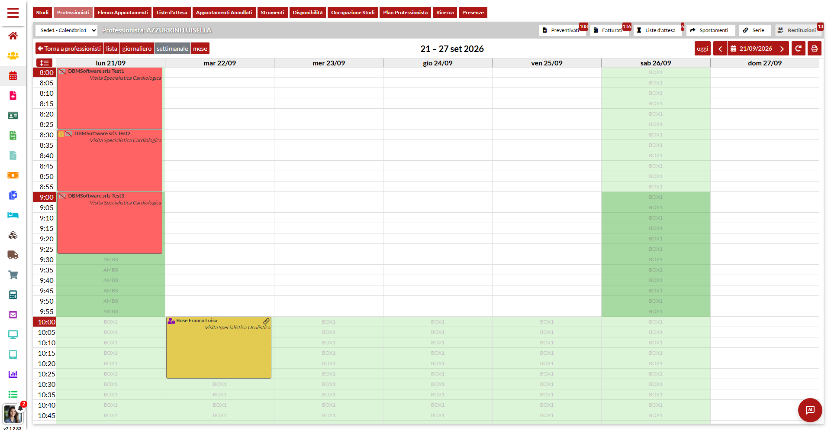The height and width of the screenshot is (431, 831).
Task: Open the user avatar with notifications
Action: [x=13, y=414]
